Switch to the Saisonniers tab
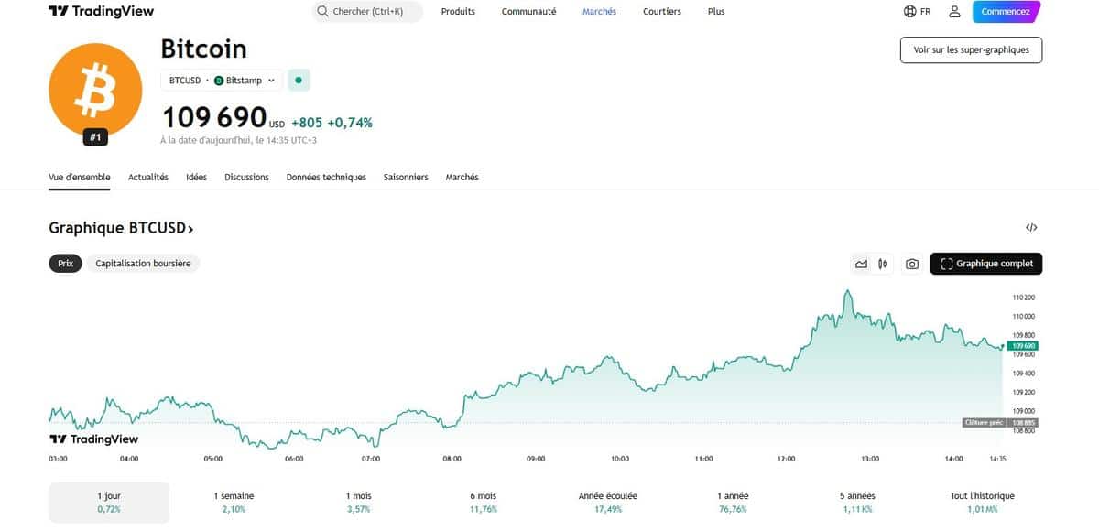 click(x=406, y=178)
